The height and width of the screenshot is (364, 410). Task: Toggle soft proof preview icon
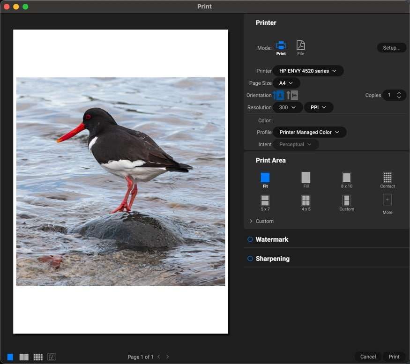[52, 357]
